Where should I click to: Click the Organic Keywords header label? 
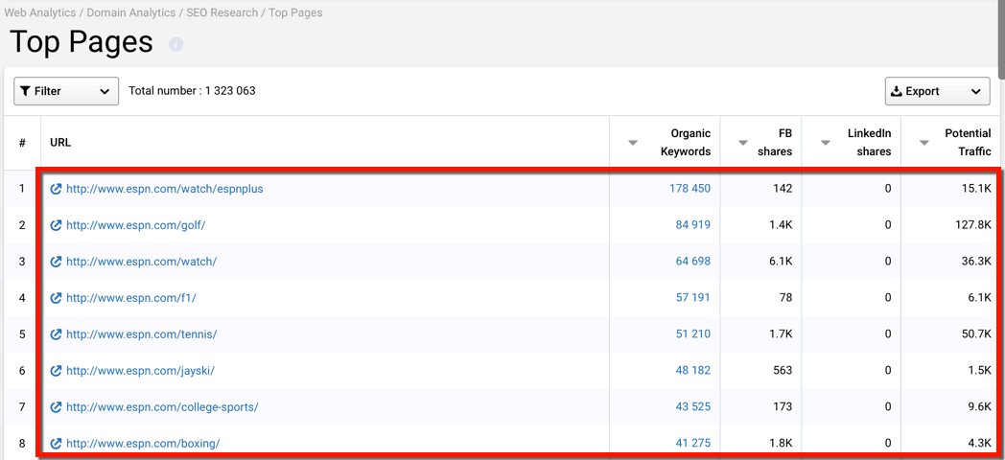pos(685,143)
